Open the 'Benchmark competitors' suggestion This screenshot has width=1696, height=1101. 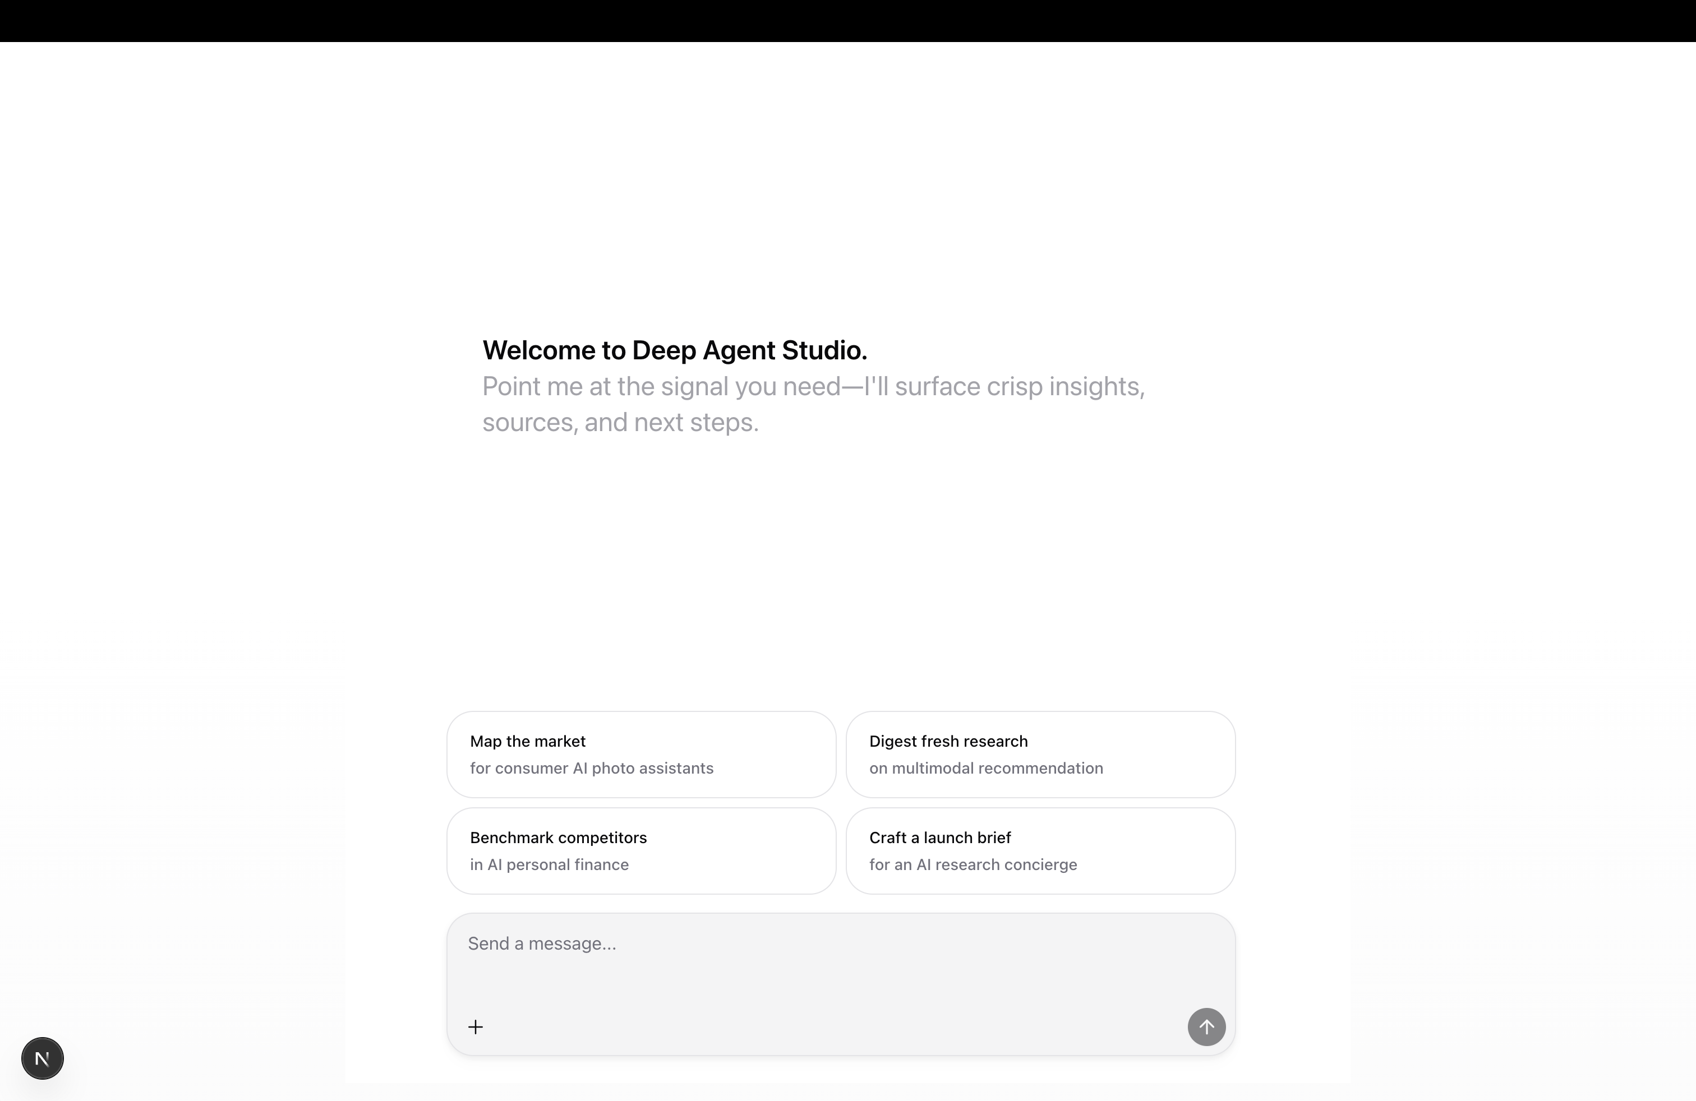point(640,850)
